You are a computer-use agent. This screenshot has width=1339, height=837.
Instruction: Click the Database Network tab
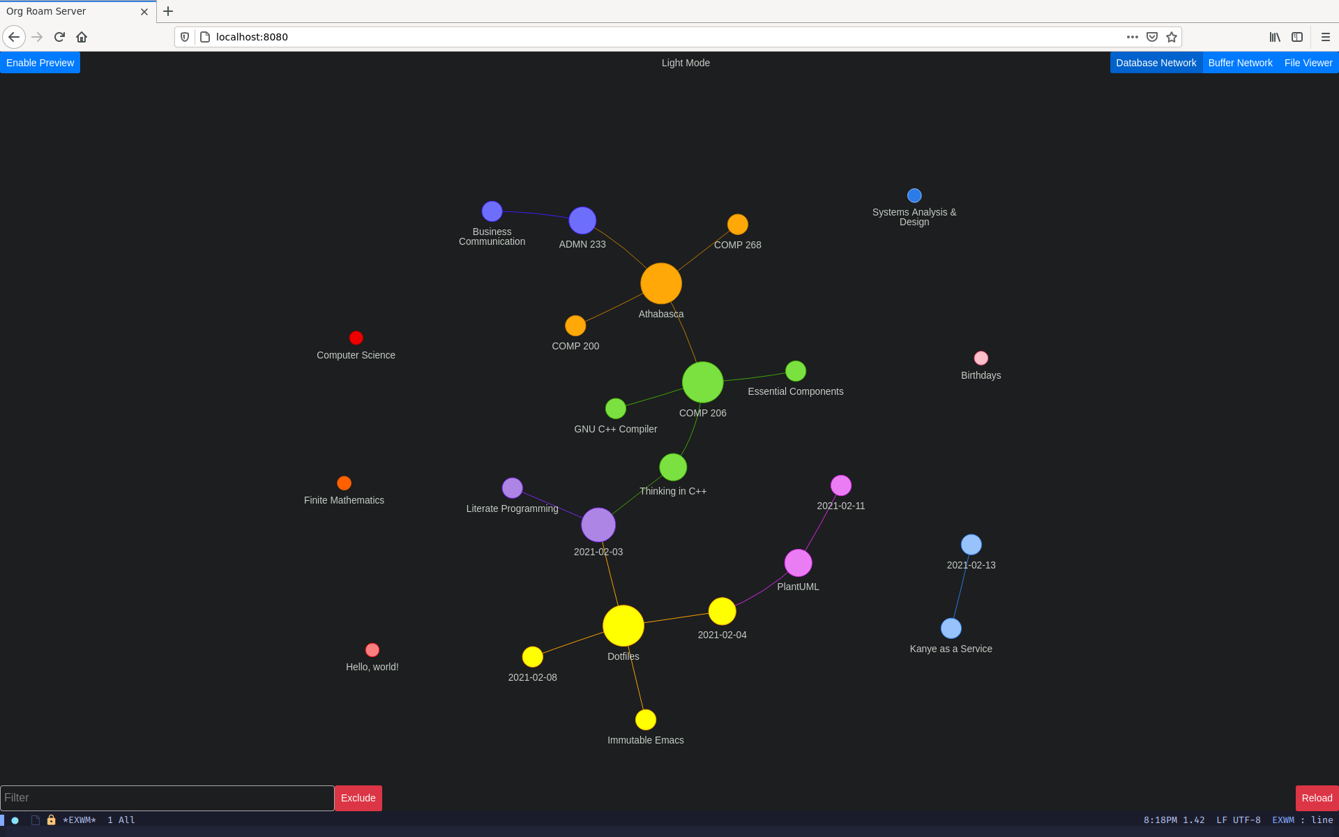(1156, 63)
